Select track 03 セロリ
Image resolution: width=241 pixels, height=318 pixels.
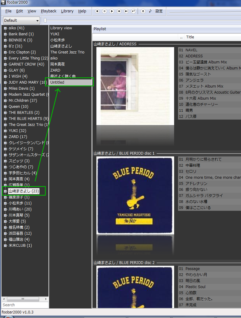coord(209,172)
